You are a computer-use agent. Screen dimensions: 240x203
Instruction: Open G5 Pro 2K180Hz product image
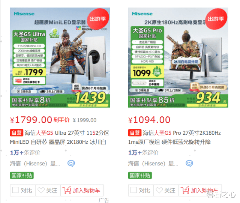(178, 57)
